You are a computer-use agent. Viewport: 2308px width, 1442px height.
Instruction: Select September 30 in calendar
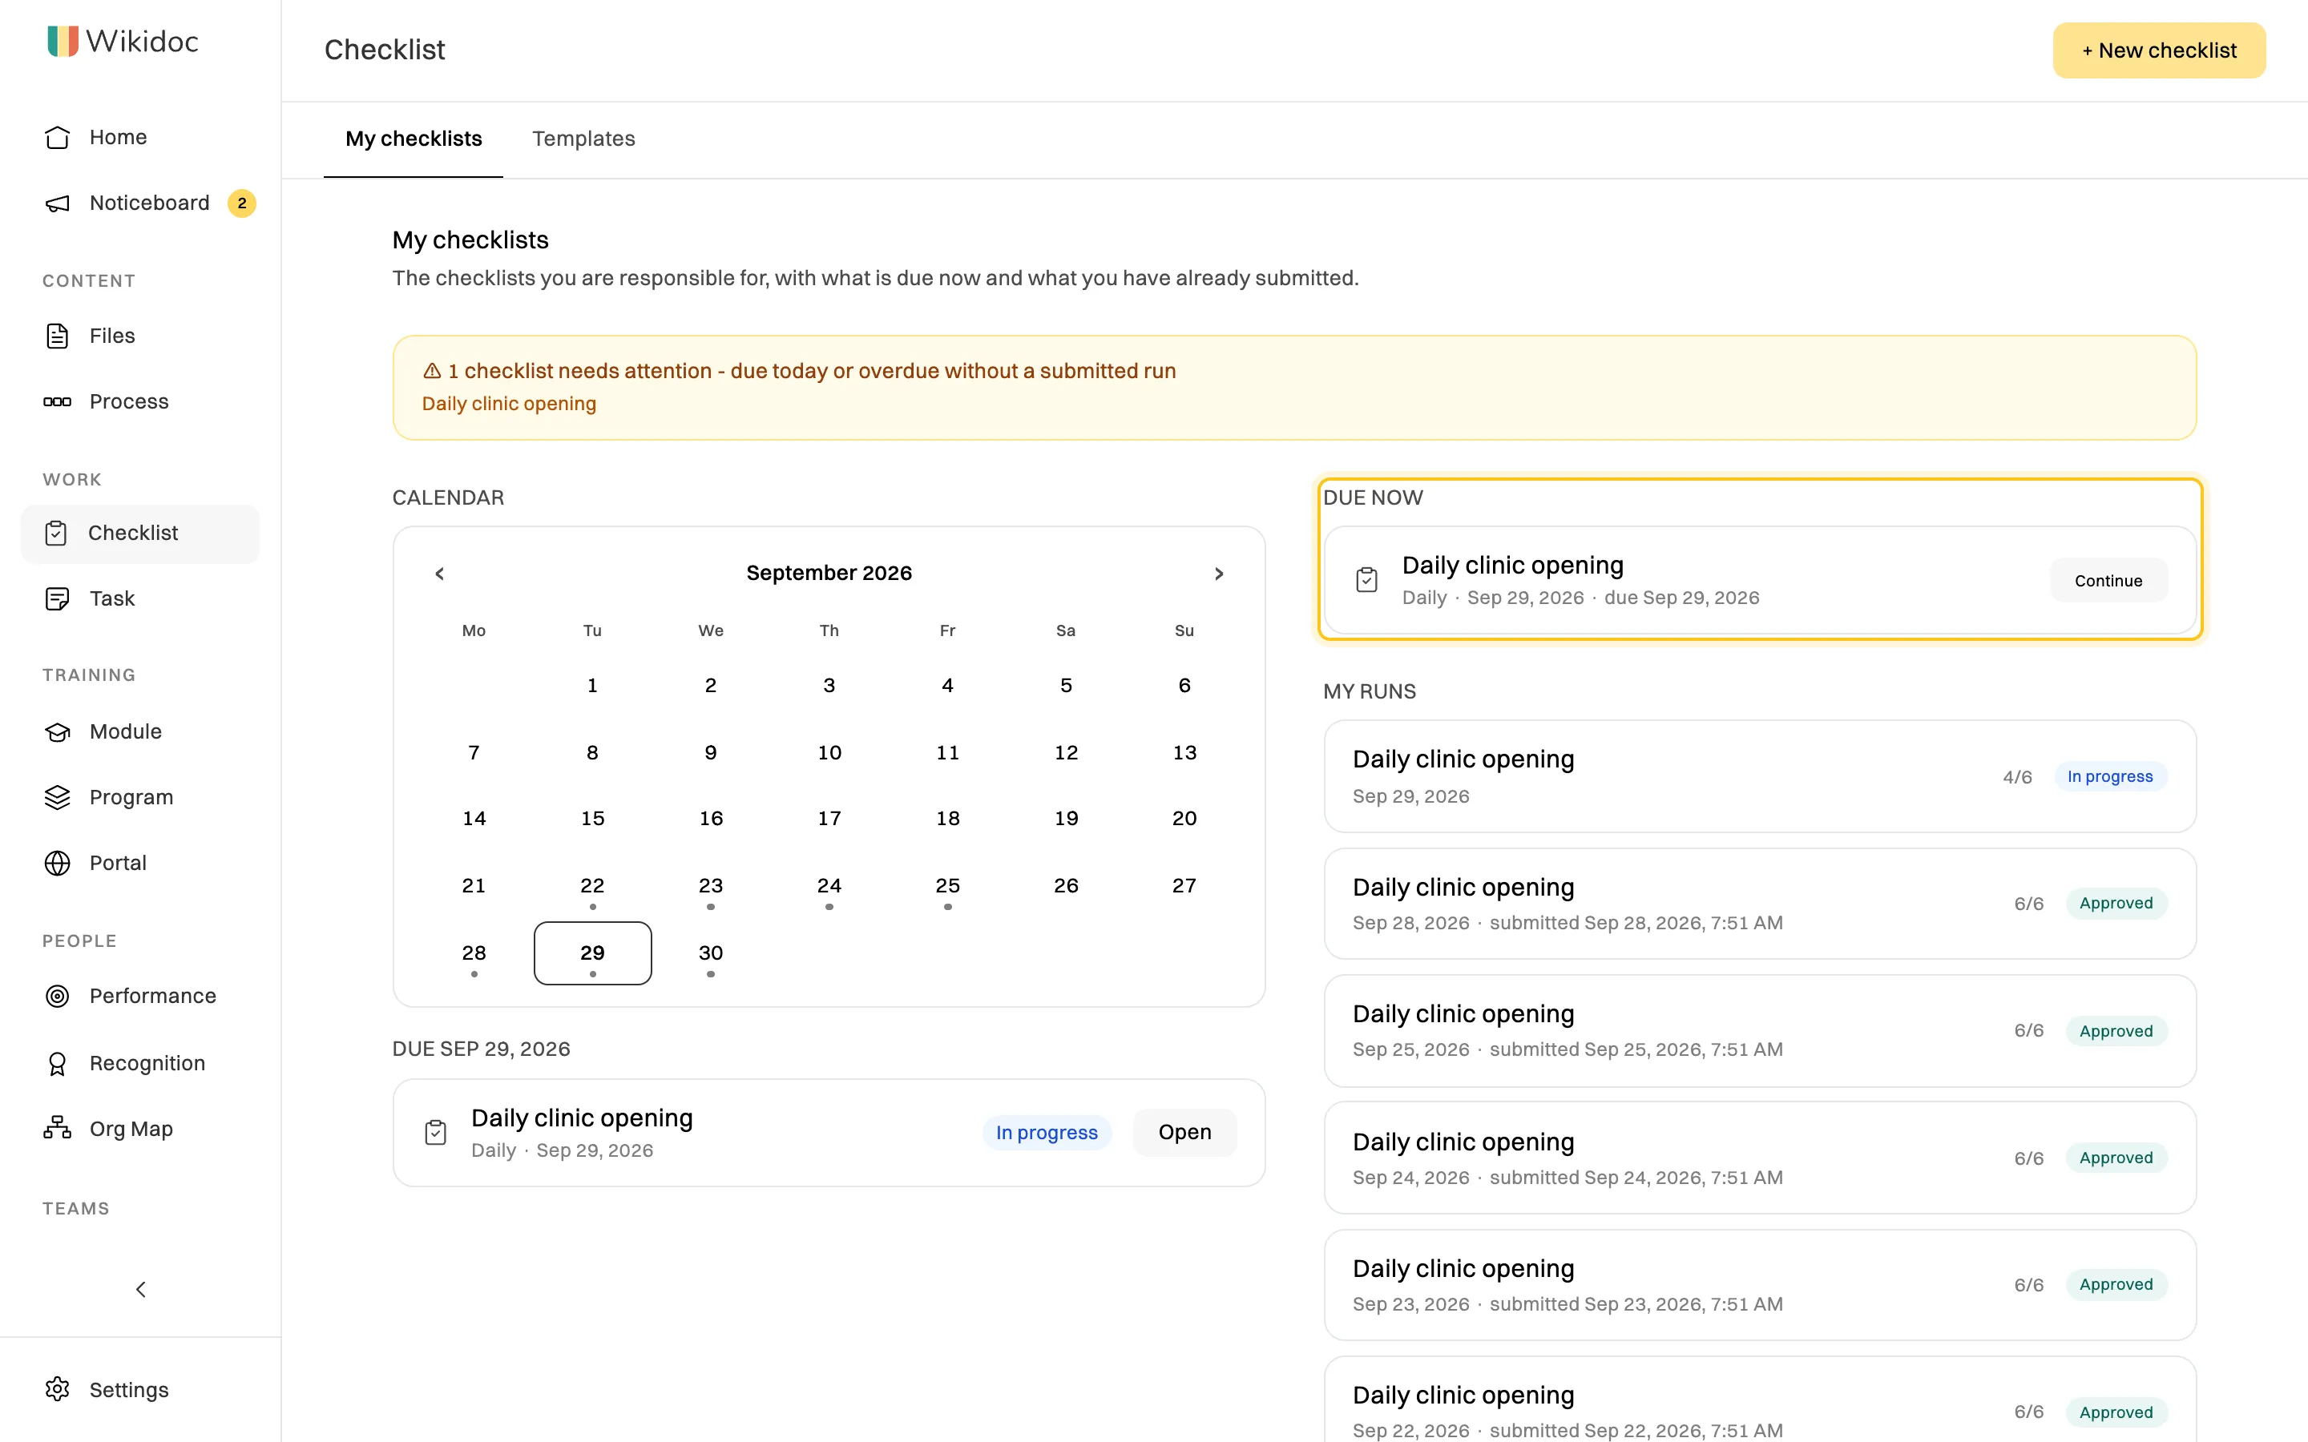[x=711, y=953]
